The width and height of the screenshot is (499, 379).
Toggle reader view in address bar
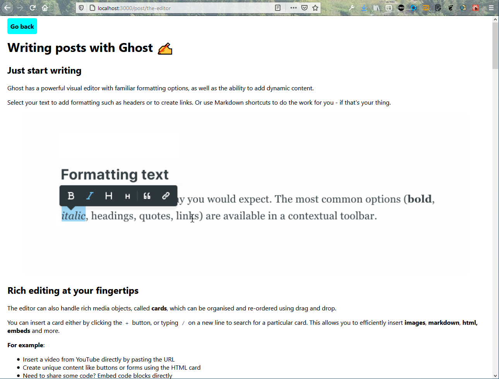click(278, 8)
